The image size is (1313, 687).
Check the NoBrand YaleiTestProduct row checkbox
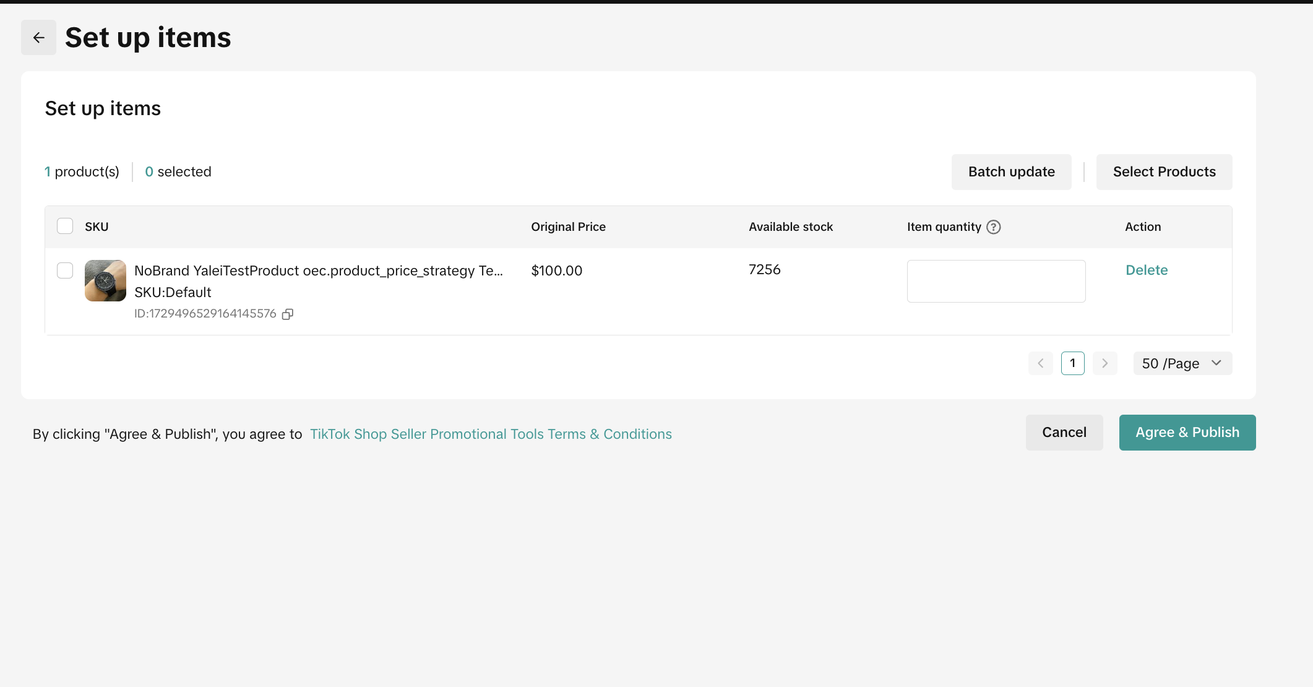coord(65,270)
